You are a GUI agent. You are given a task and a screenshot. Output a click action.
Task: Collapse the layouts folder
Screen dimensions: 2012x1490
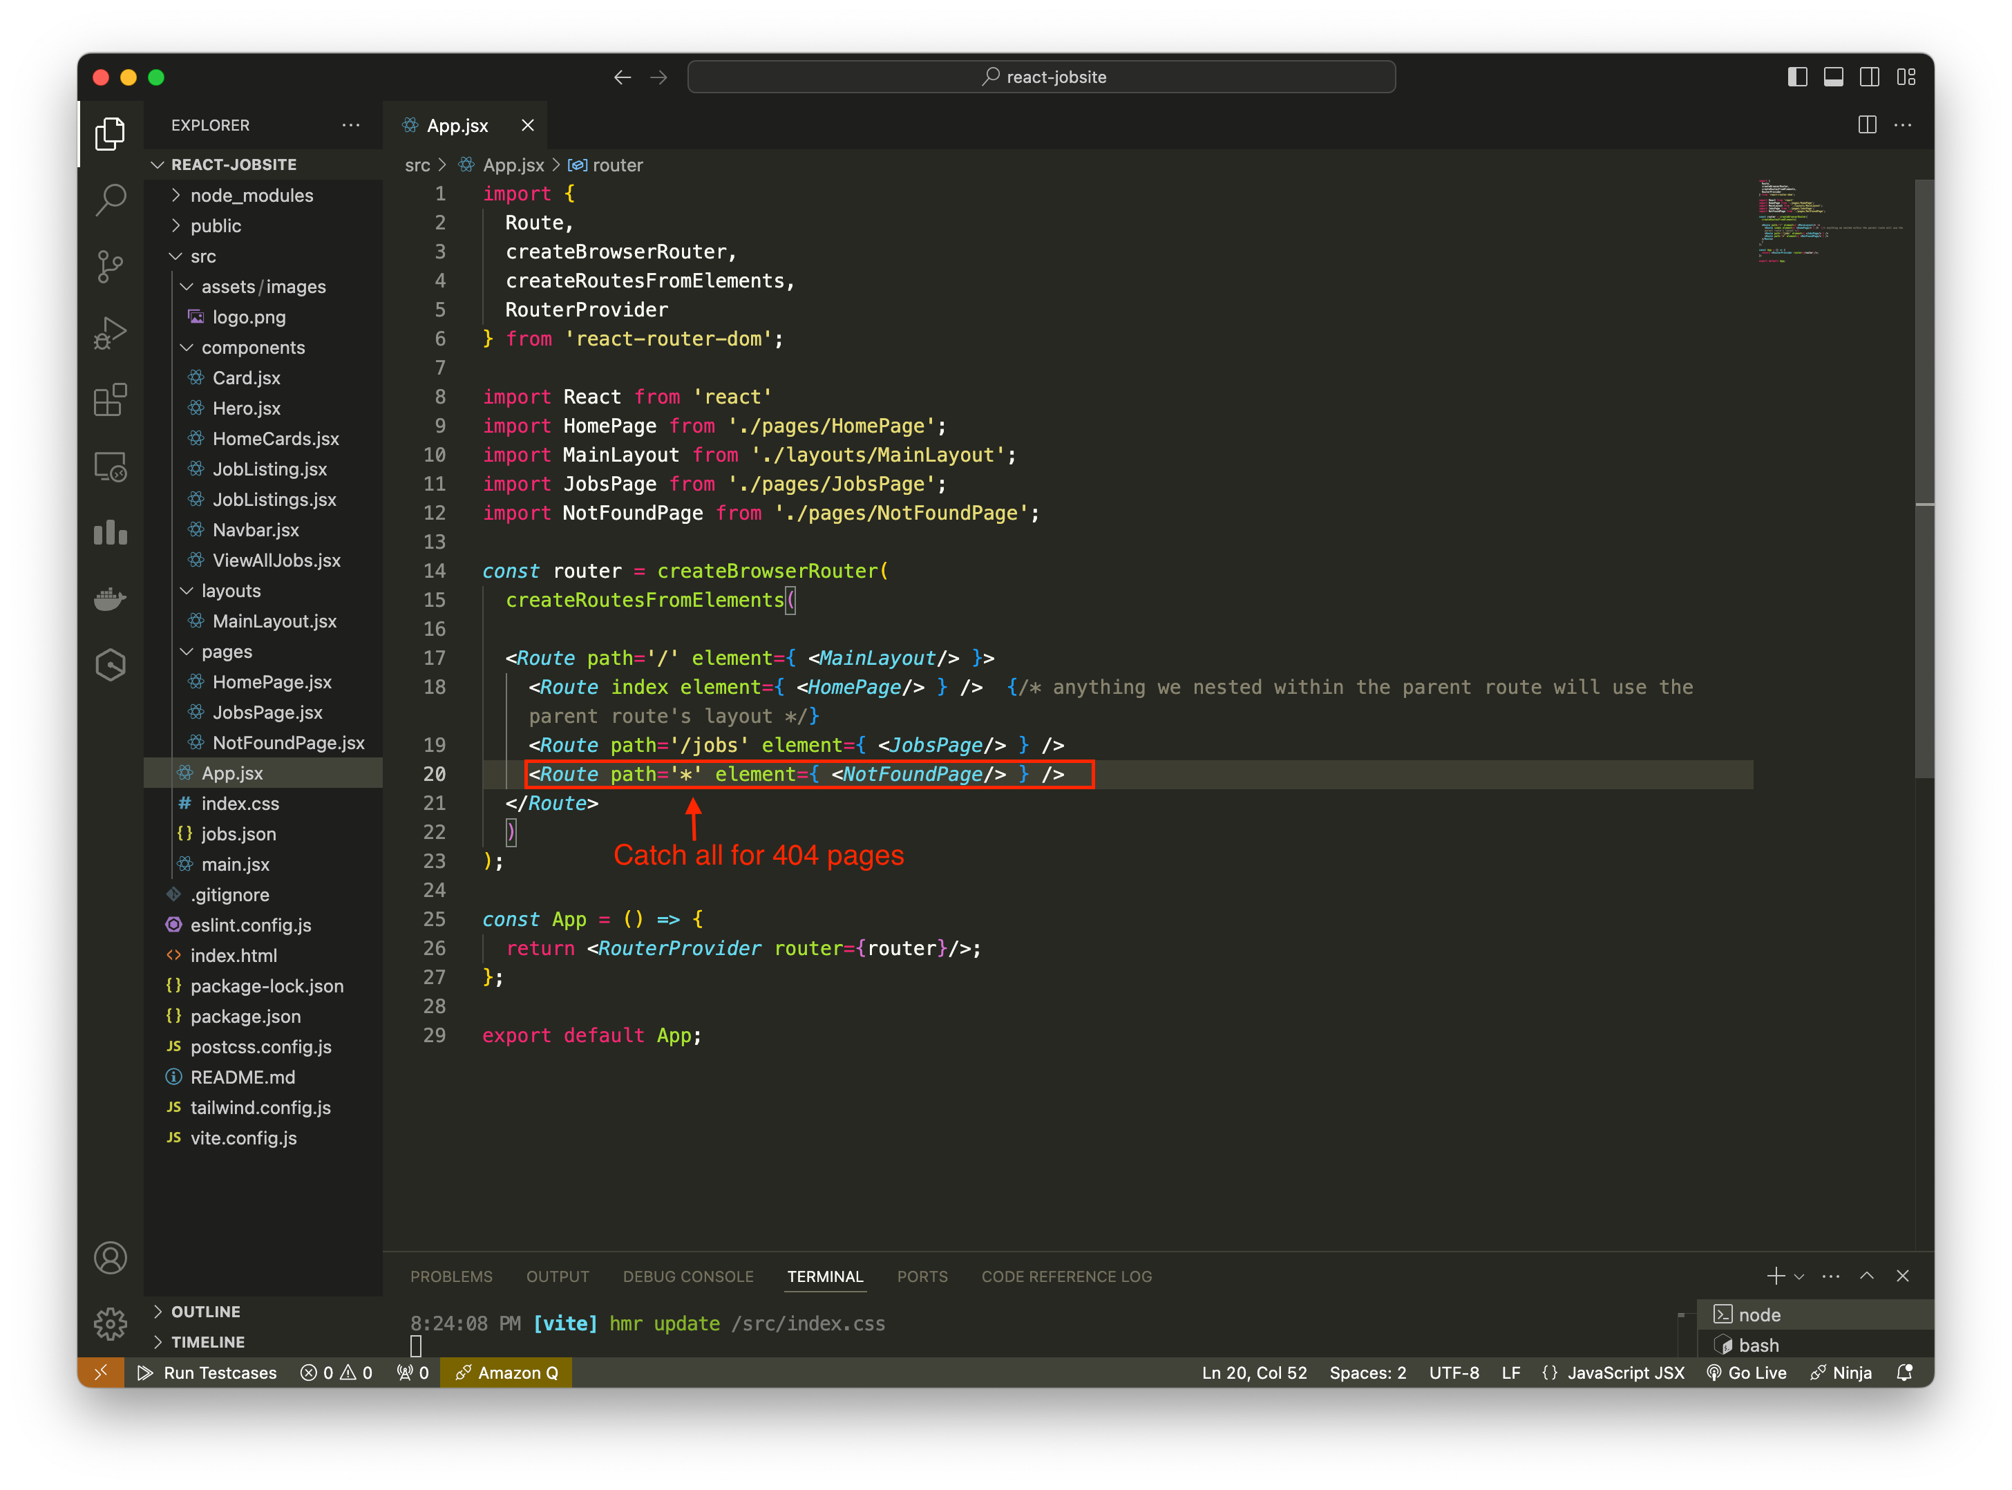(263, 591)
